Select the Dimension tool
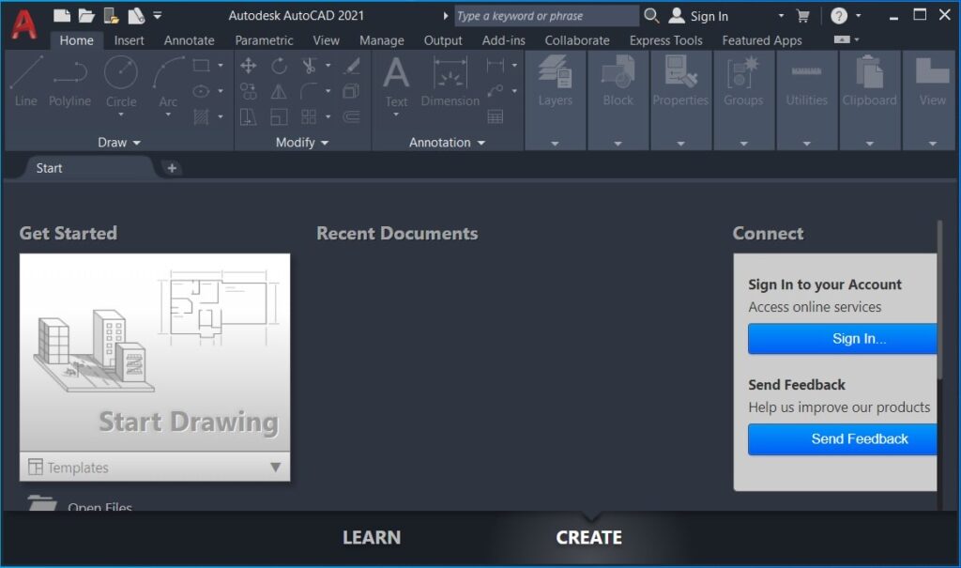The image size is (961, 568). [450, 82]
